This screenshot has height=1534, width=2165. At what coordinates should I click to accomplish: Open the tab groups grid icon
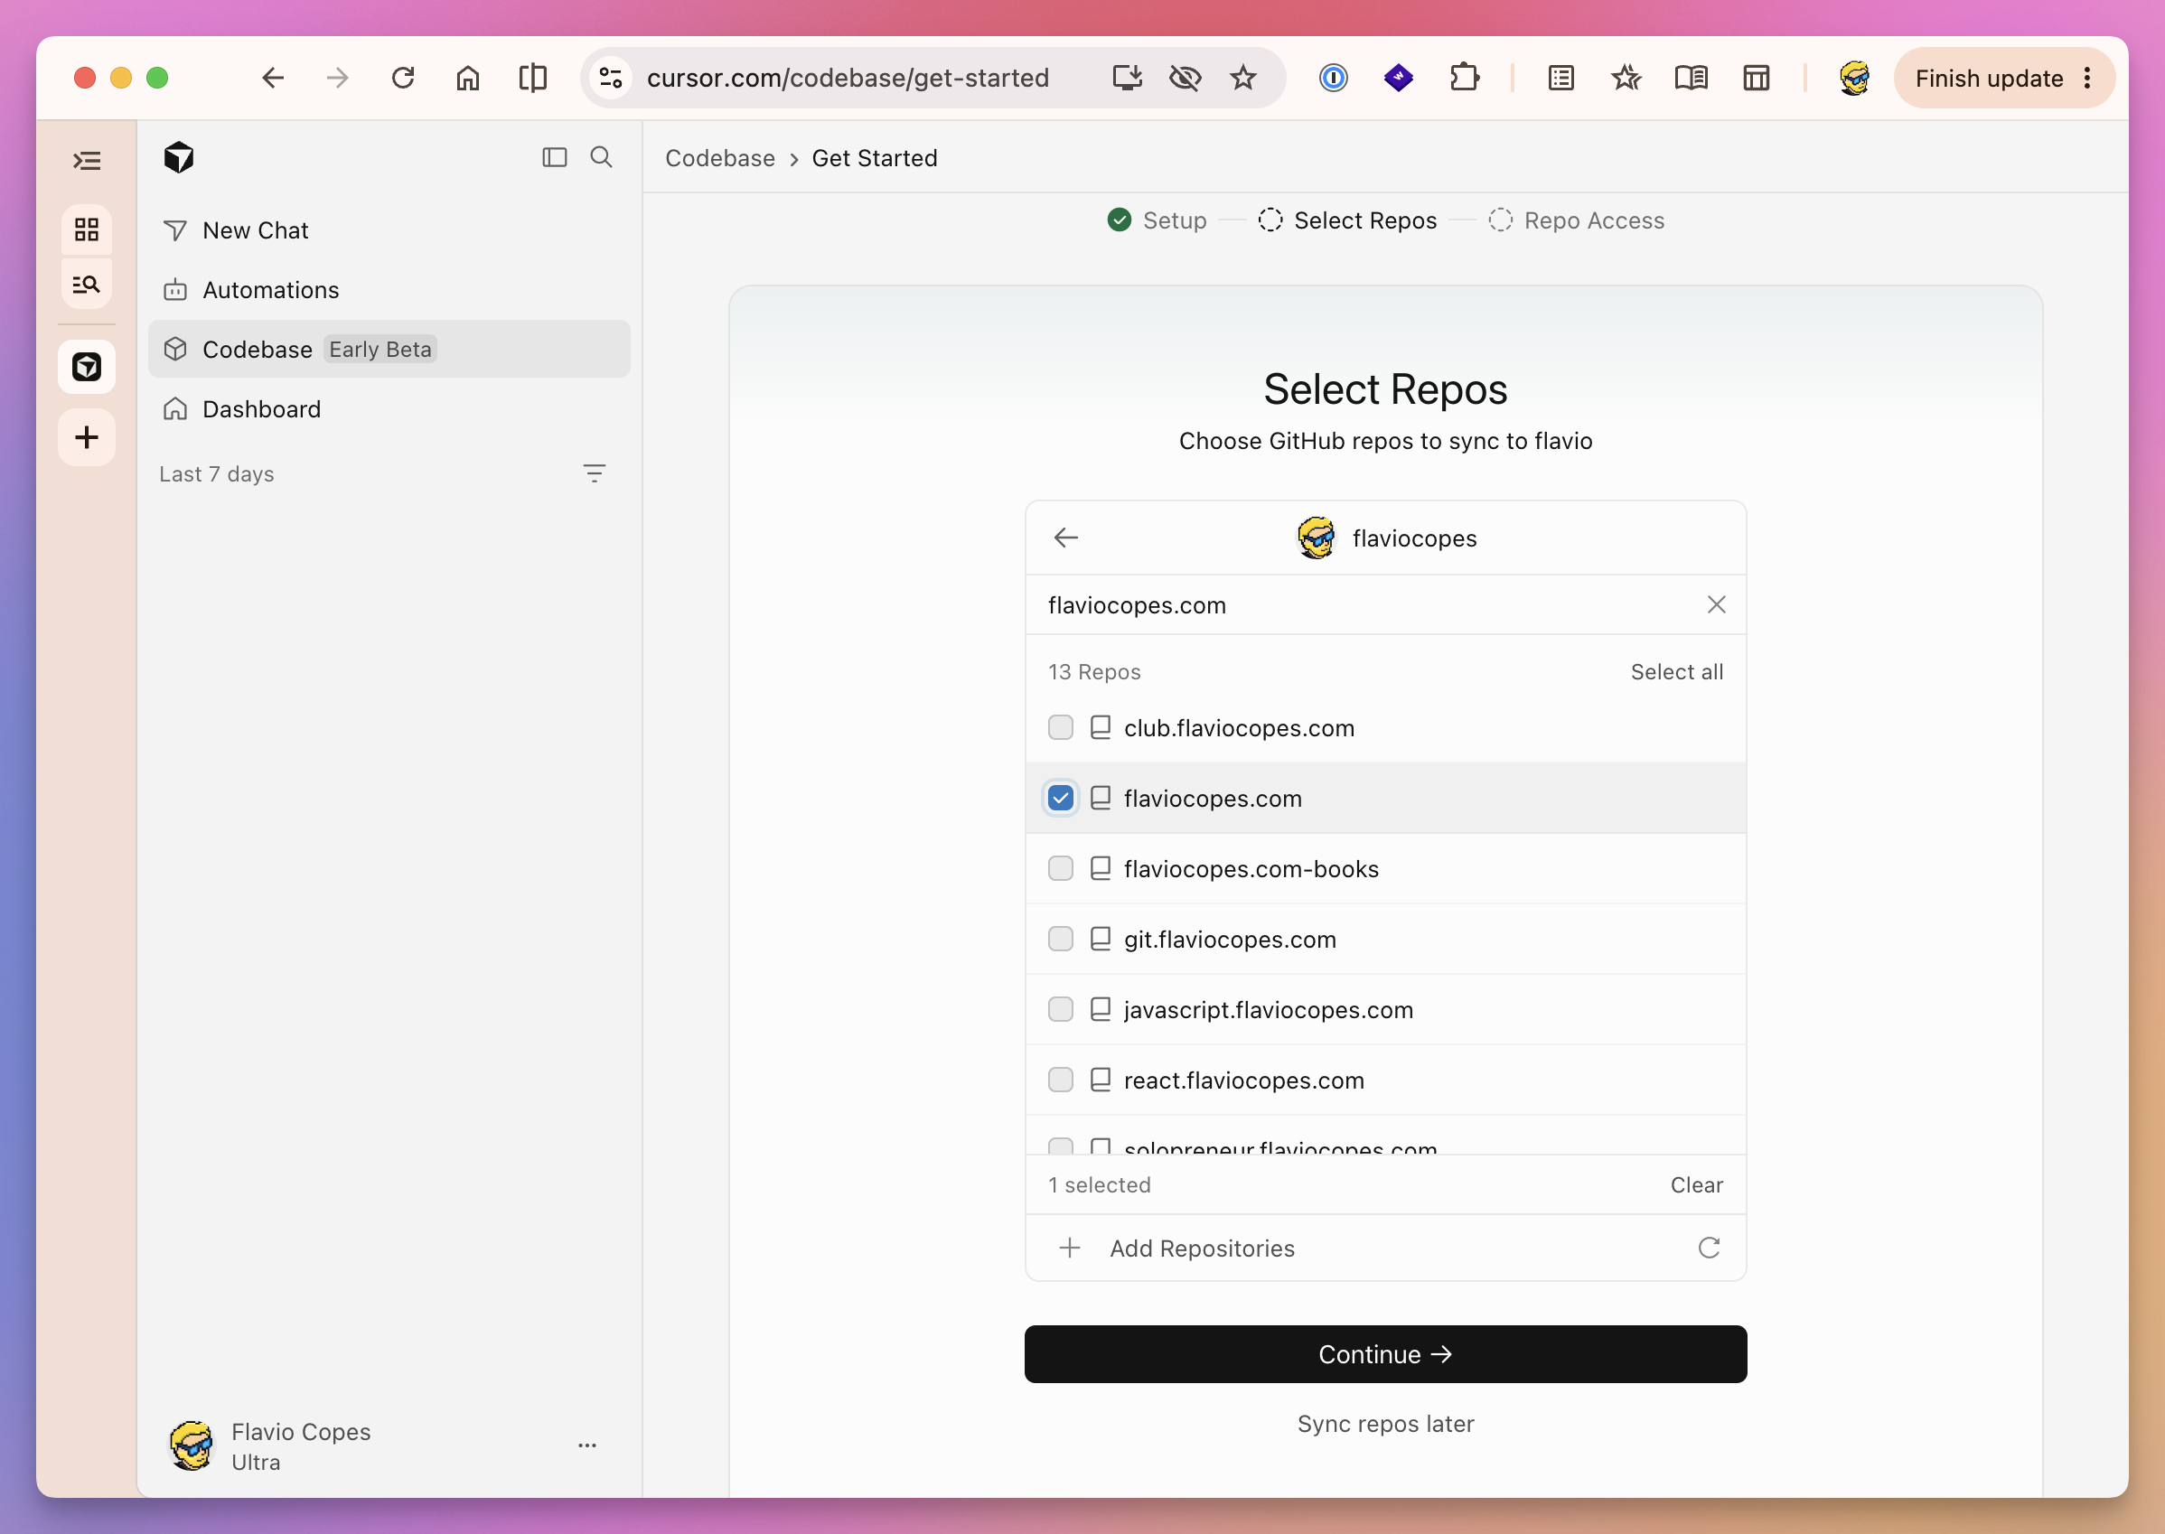coord(87,229)
